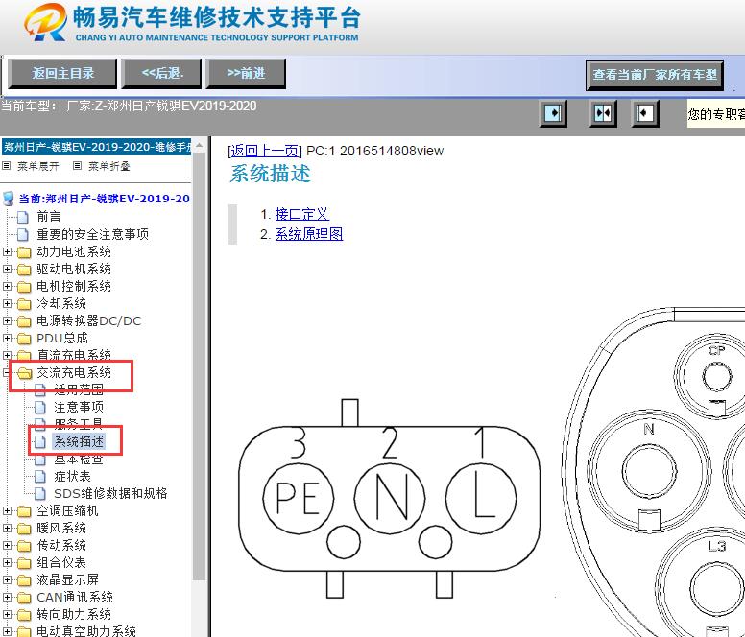
Task: Open the 系统原理图 link
Action: pos(309,234)
